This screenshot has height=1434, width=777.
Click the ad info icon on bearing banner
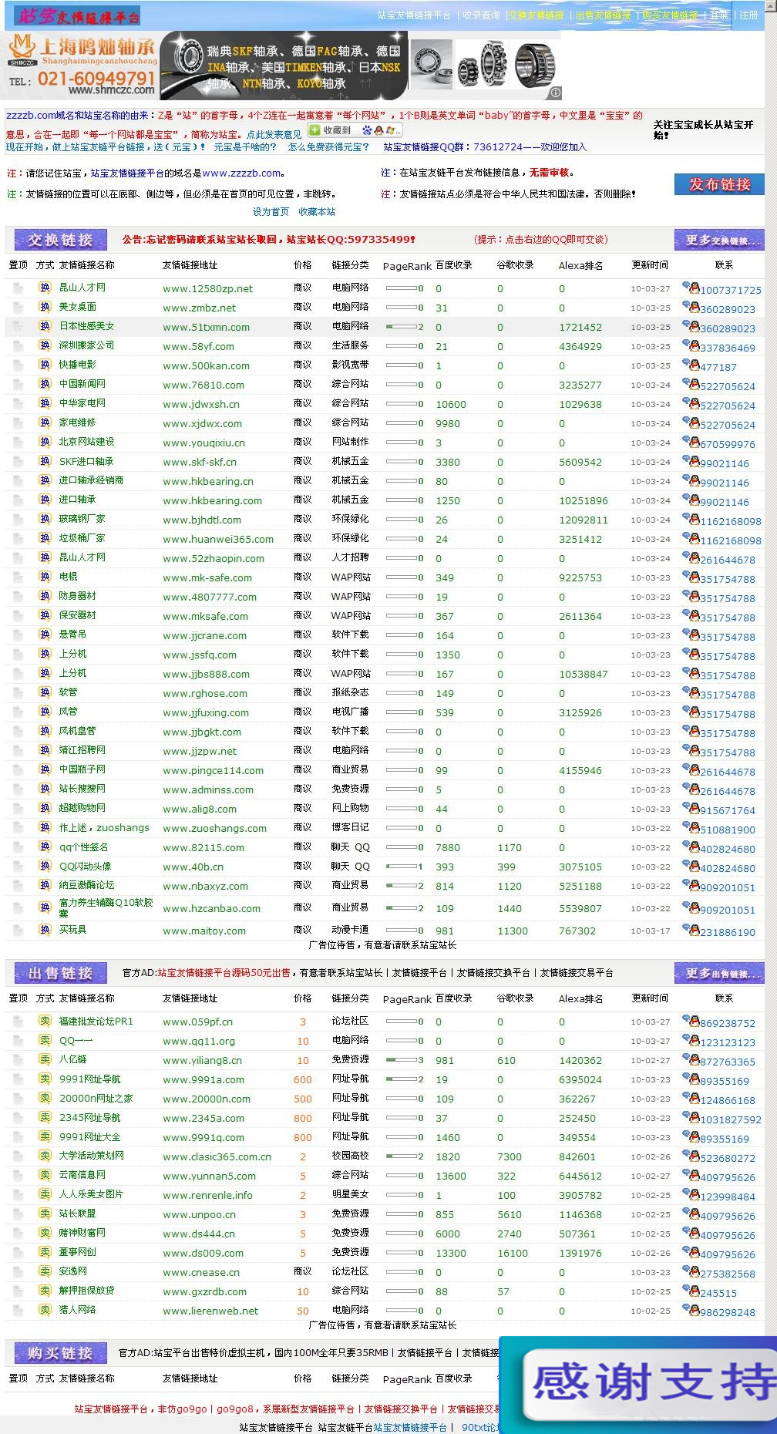click(x=555, y=93)
